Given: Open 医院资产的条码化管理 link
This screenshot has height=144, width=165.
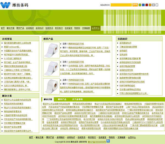Looking at the screenshot, I should (89, 122).
